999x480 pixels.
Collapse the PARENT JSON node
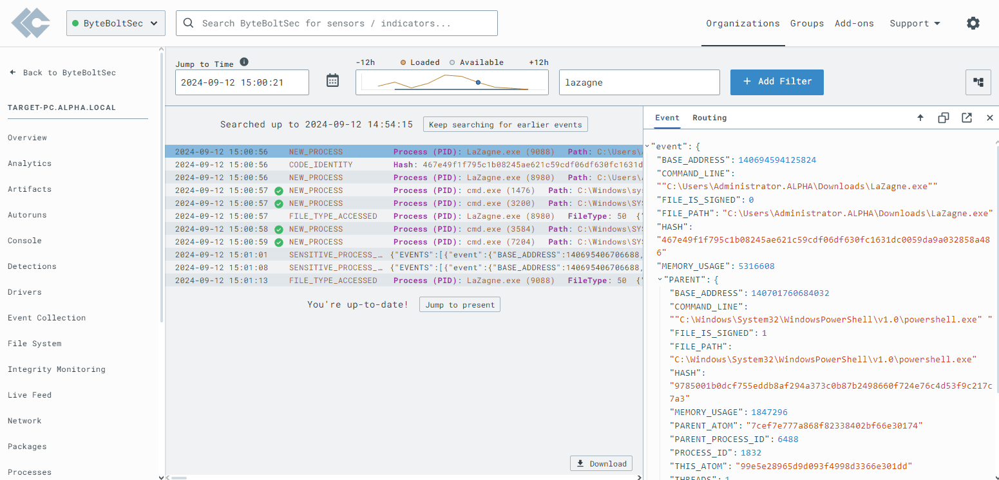[660, 279]
